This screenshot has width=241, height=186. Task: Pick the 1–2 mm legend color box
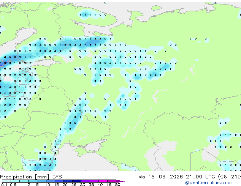tap(24, 181)
